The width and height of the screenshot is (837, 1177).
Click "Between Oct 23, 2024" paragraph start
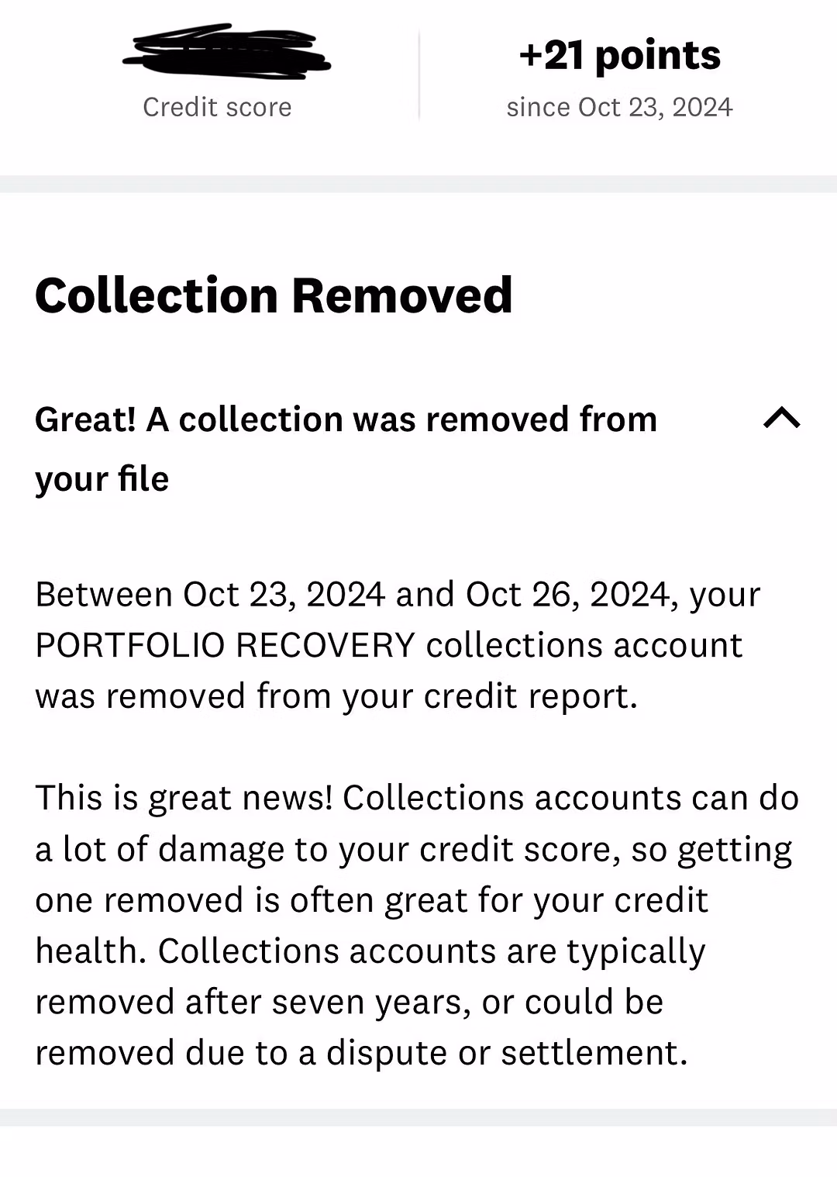(209, 595)
